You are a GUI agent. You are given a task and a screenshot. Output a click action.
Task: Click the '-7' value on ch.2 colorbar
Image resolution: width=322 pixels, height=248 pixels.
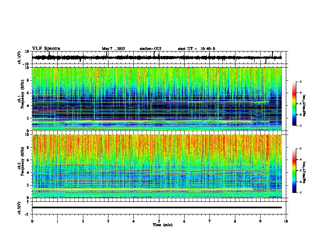[300, 192]
